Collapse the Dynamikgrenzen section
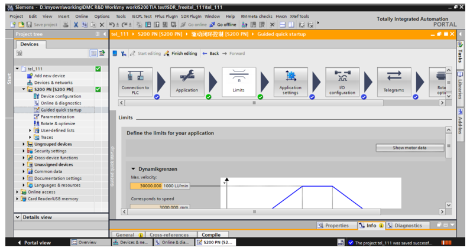 tap(134, 169)
